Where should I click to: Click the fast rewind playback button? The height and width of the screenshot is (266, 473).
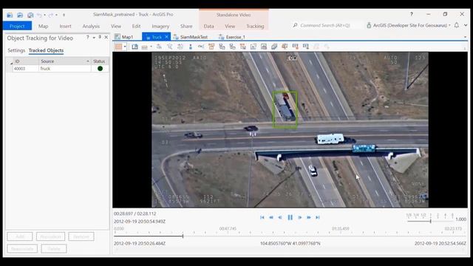coord(271,217)
